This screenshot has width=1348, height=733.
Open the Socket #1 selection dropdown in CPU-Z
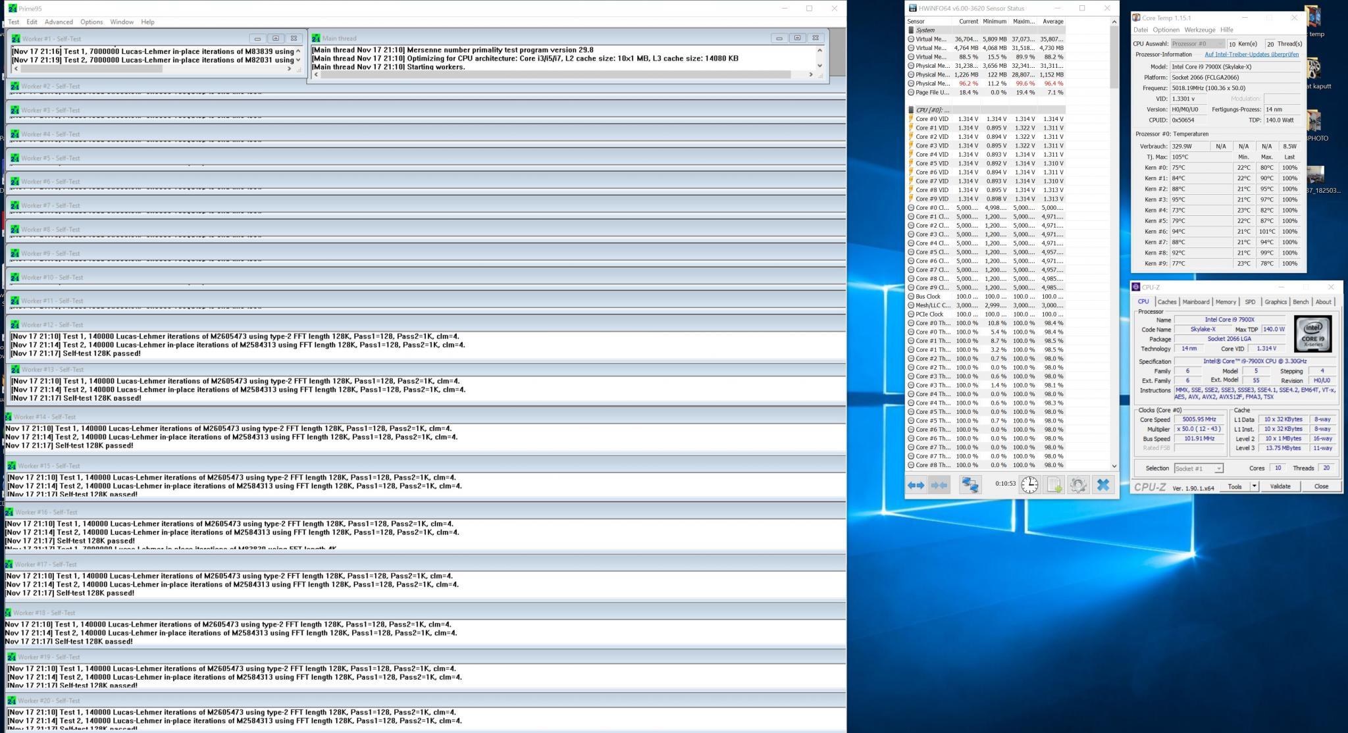(1199, 468)
